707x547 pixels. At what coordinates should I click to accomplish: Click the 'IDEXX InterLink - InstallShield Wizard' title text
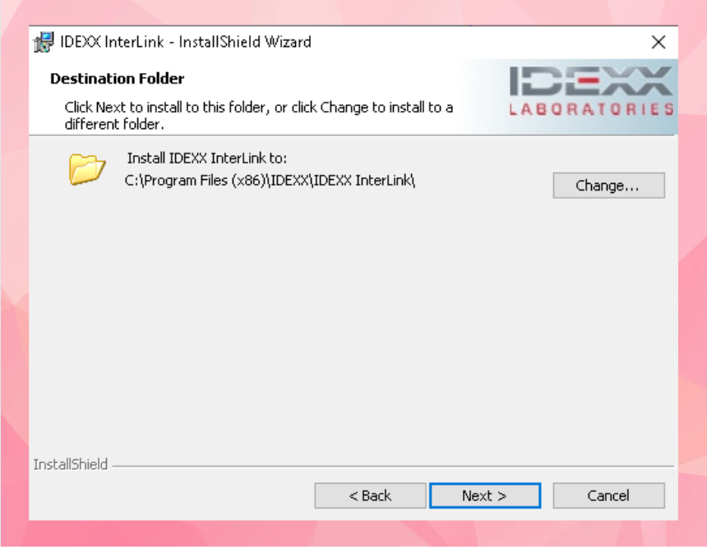click(x=185, y=42)
